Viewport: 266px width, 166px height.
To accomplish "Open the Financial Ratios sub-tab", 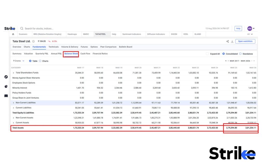I will click(100, 54).
